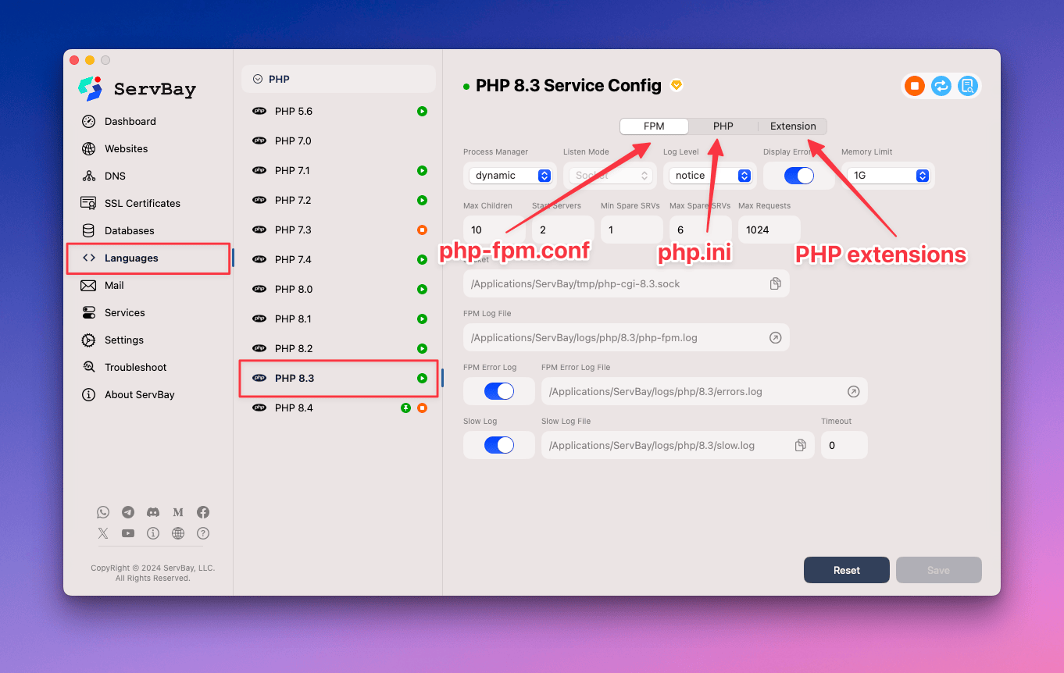Open the Process Manager dropdown
Screen dimensions: 1064x673
tap(510, 176)
